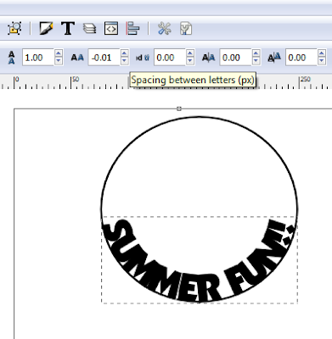The width and height of the screenshot is (332, 339).
Task: Focus the horizontal kerning 0.00 field
Action: click(235, 58)
